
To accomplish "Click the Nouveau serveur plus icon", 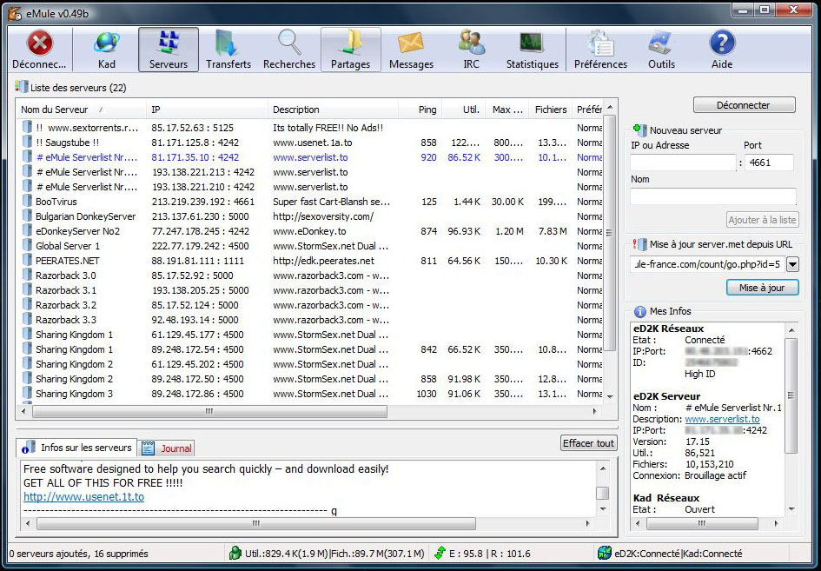I will [639, 129].
